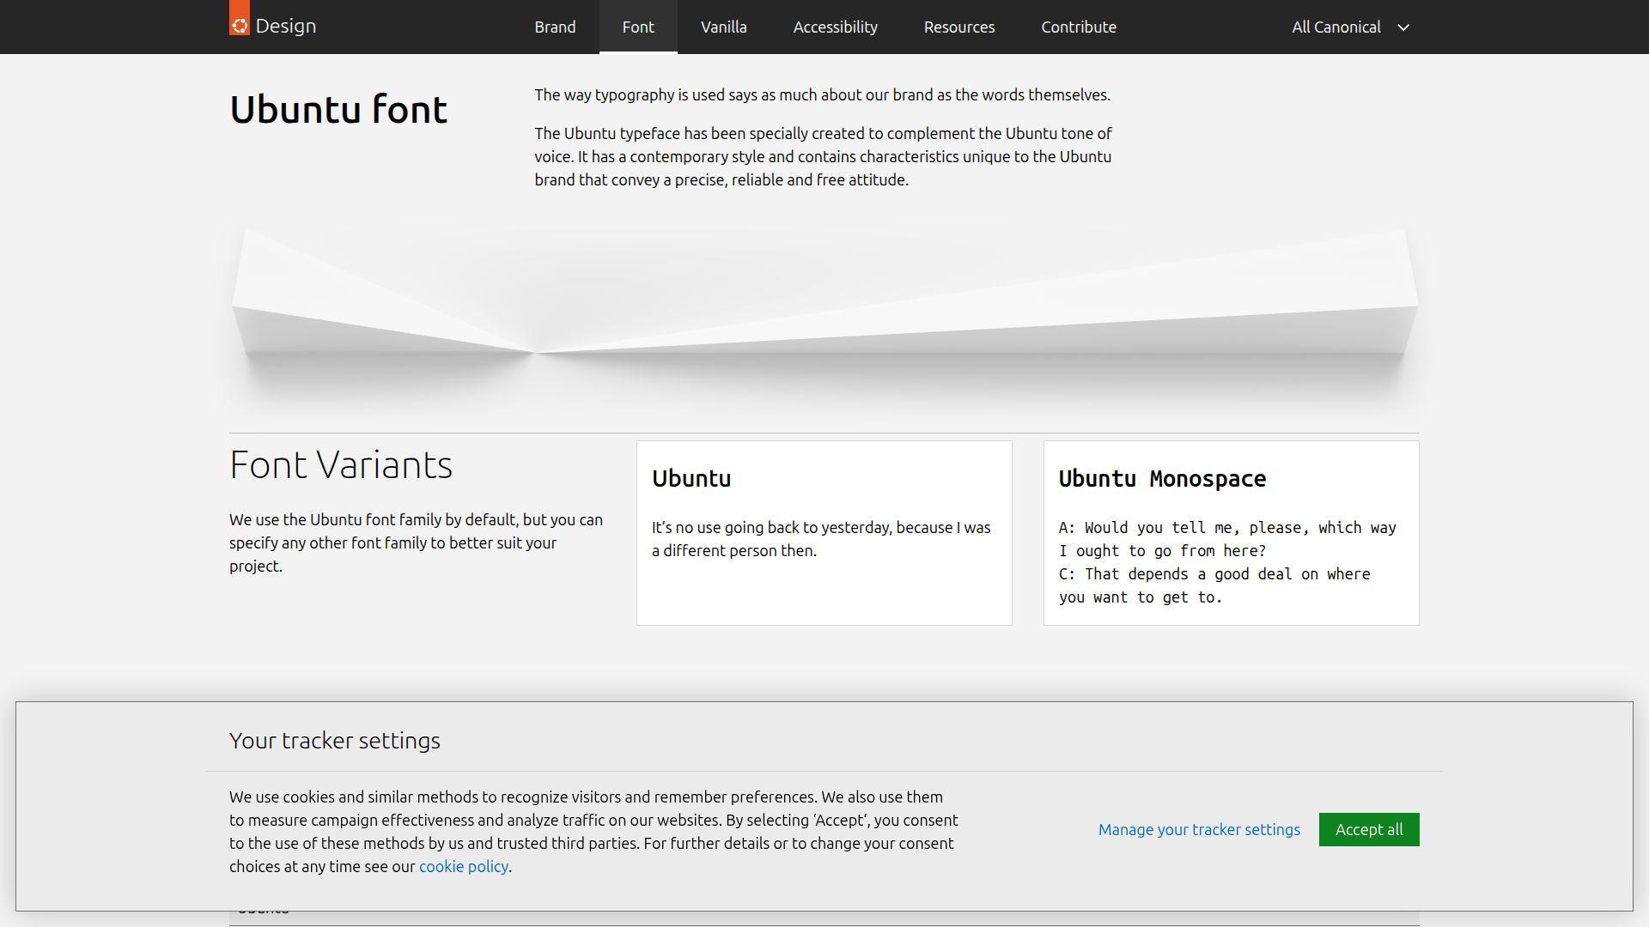
Task: Open the Brand navigation item
Action: [x=554, y=27]
